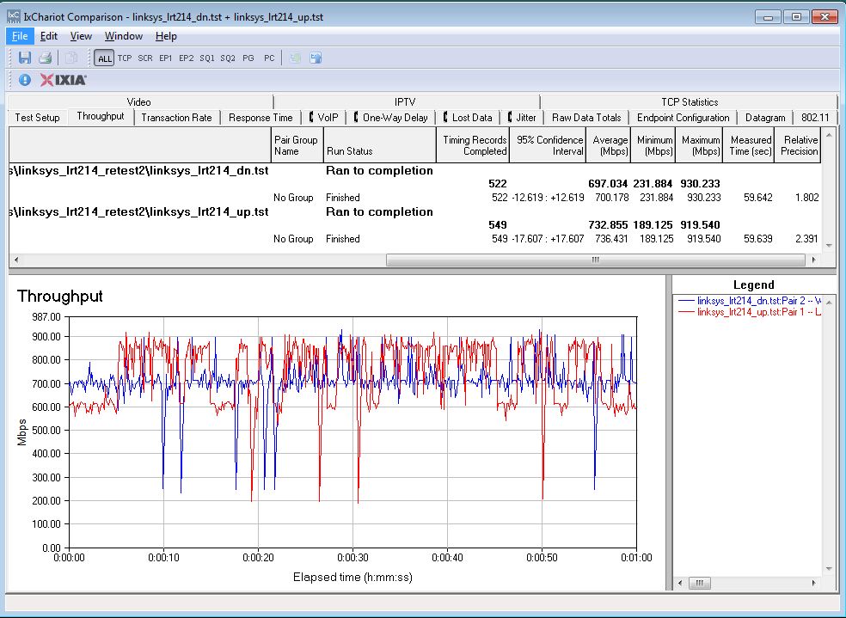Select the linksys_lrt214_dn.tst row

tap(415, 170)
